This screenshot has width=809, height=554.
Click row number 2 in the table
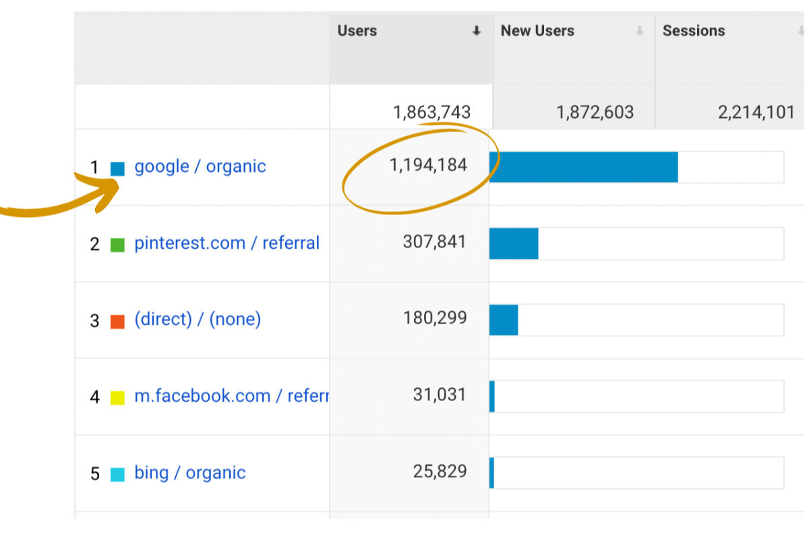coord(94,245)
